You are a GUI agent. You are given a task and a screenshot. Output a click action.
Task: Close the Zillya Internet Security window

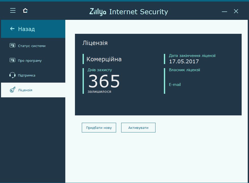coord(236,11)
